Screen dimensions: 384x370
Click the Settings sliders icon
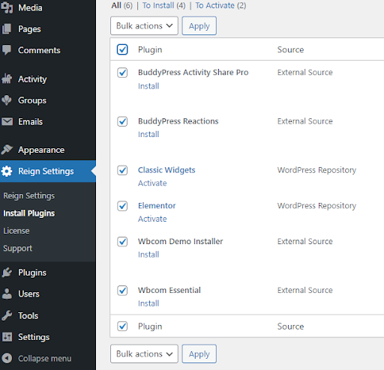(x=7, y=337)
